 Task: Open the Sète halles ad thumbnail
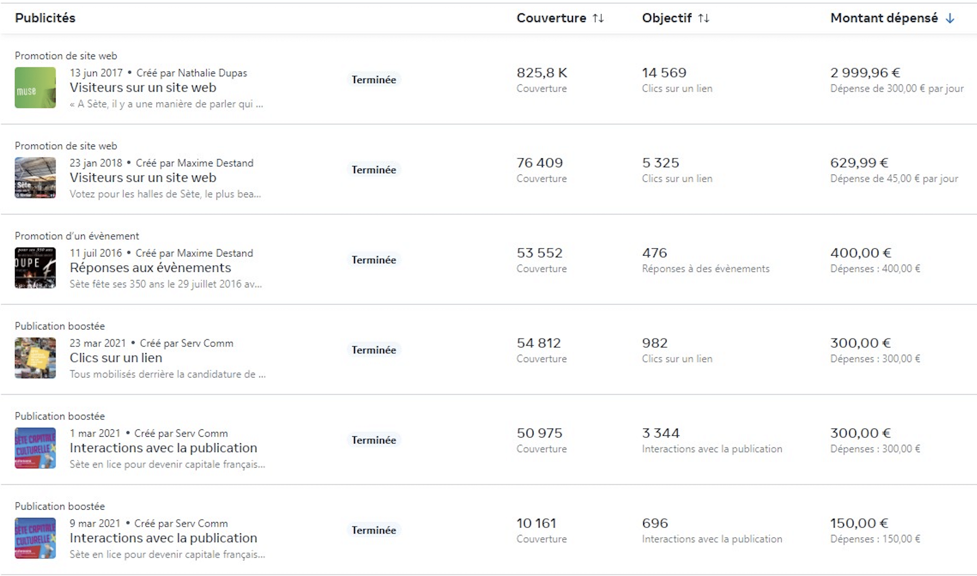point(35,177)
